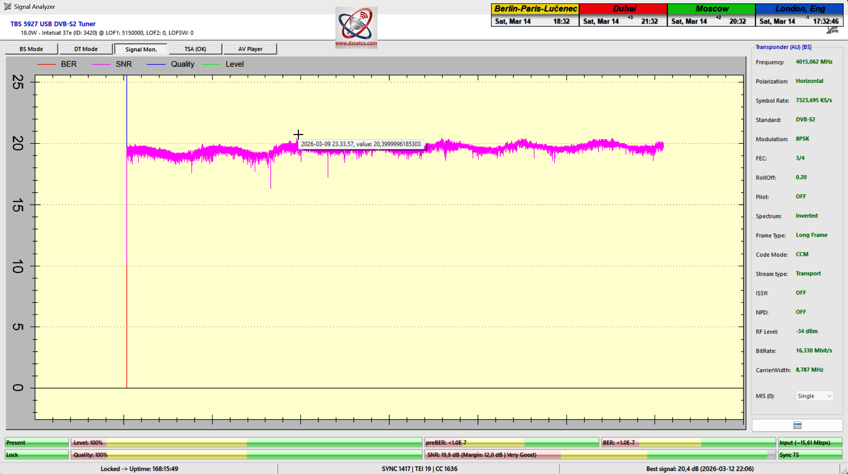Click the magenta SNR legend marker
The width and height of the screenshot is (848, 474).
[x=101, y=64]
